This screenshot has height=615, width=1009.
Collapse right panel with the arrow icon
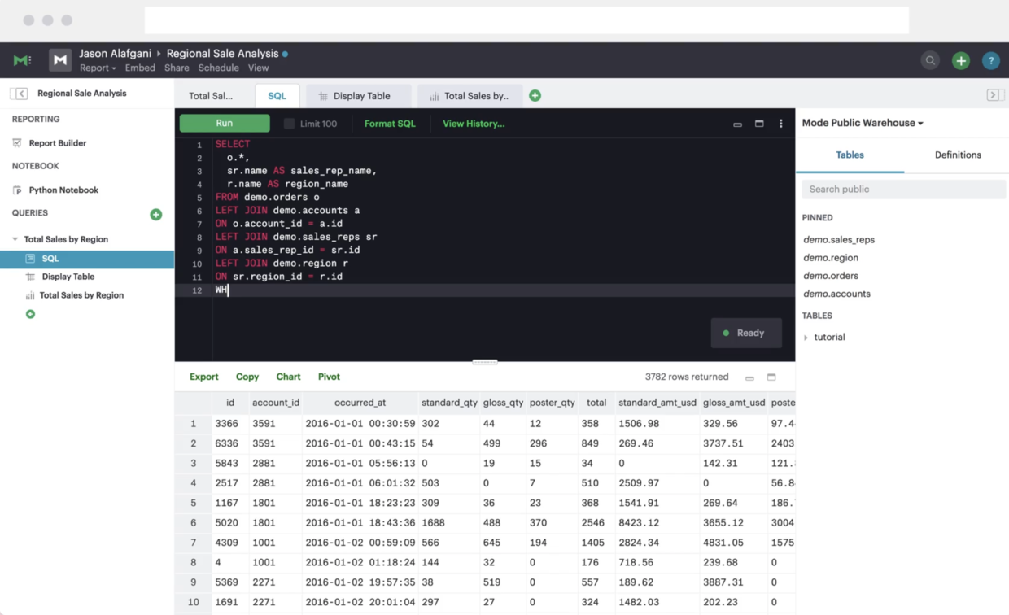[993, 95]
